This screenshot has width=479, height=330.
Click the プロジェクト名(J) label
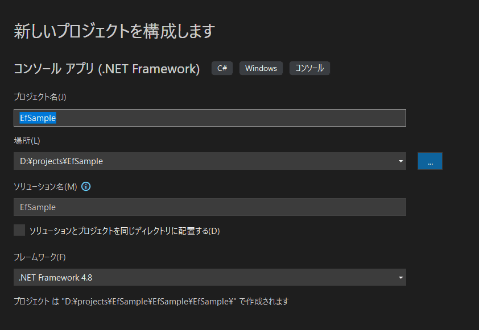pos(40,97)
